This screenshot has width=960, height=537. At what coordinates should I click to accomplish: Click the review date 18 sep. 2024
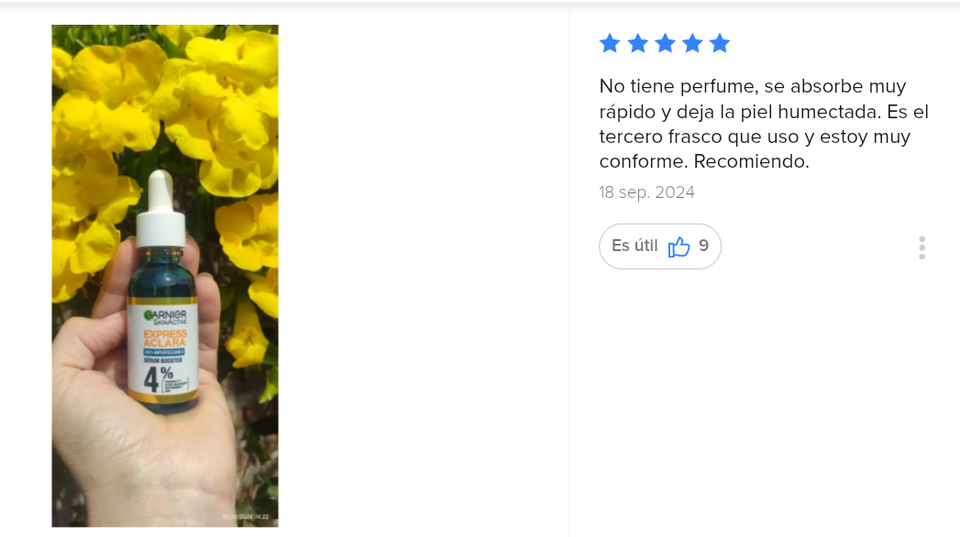646,192
